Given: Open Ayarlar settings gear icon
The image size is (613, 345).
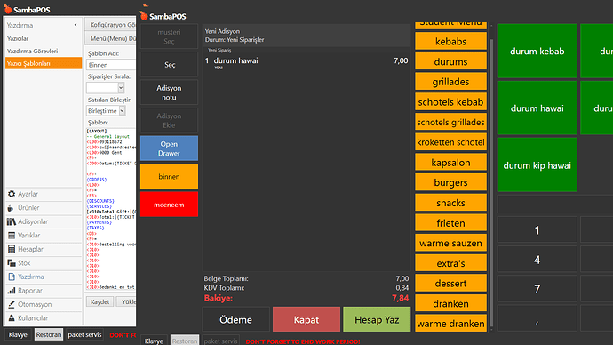Looking at the screenshot, I should 12,194.
